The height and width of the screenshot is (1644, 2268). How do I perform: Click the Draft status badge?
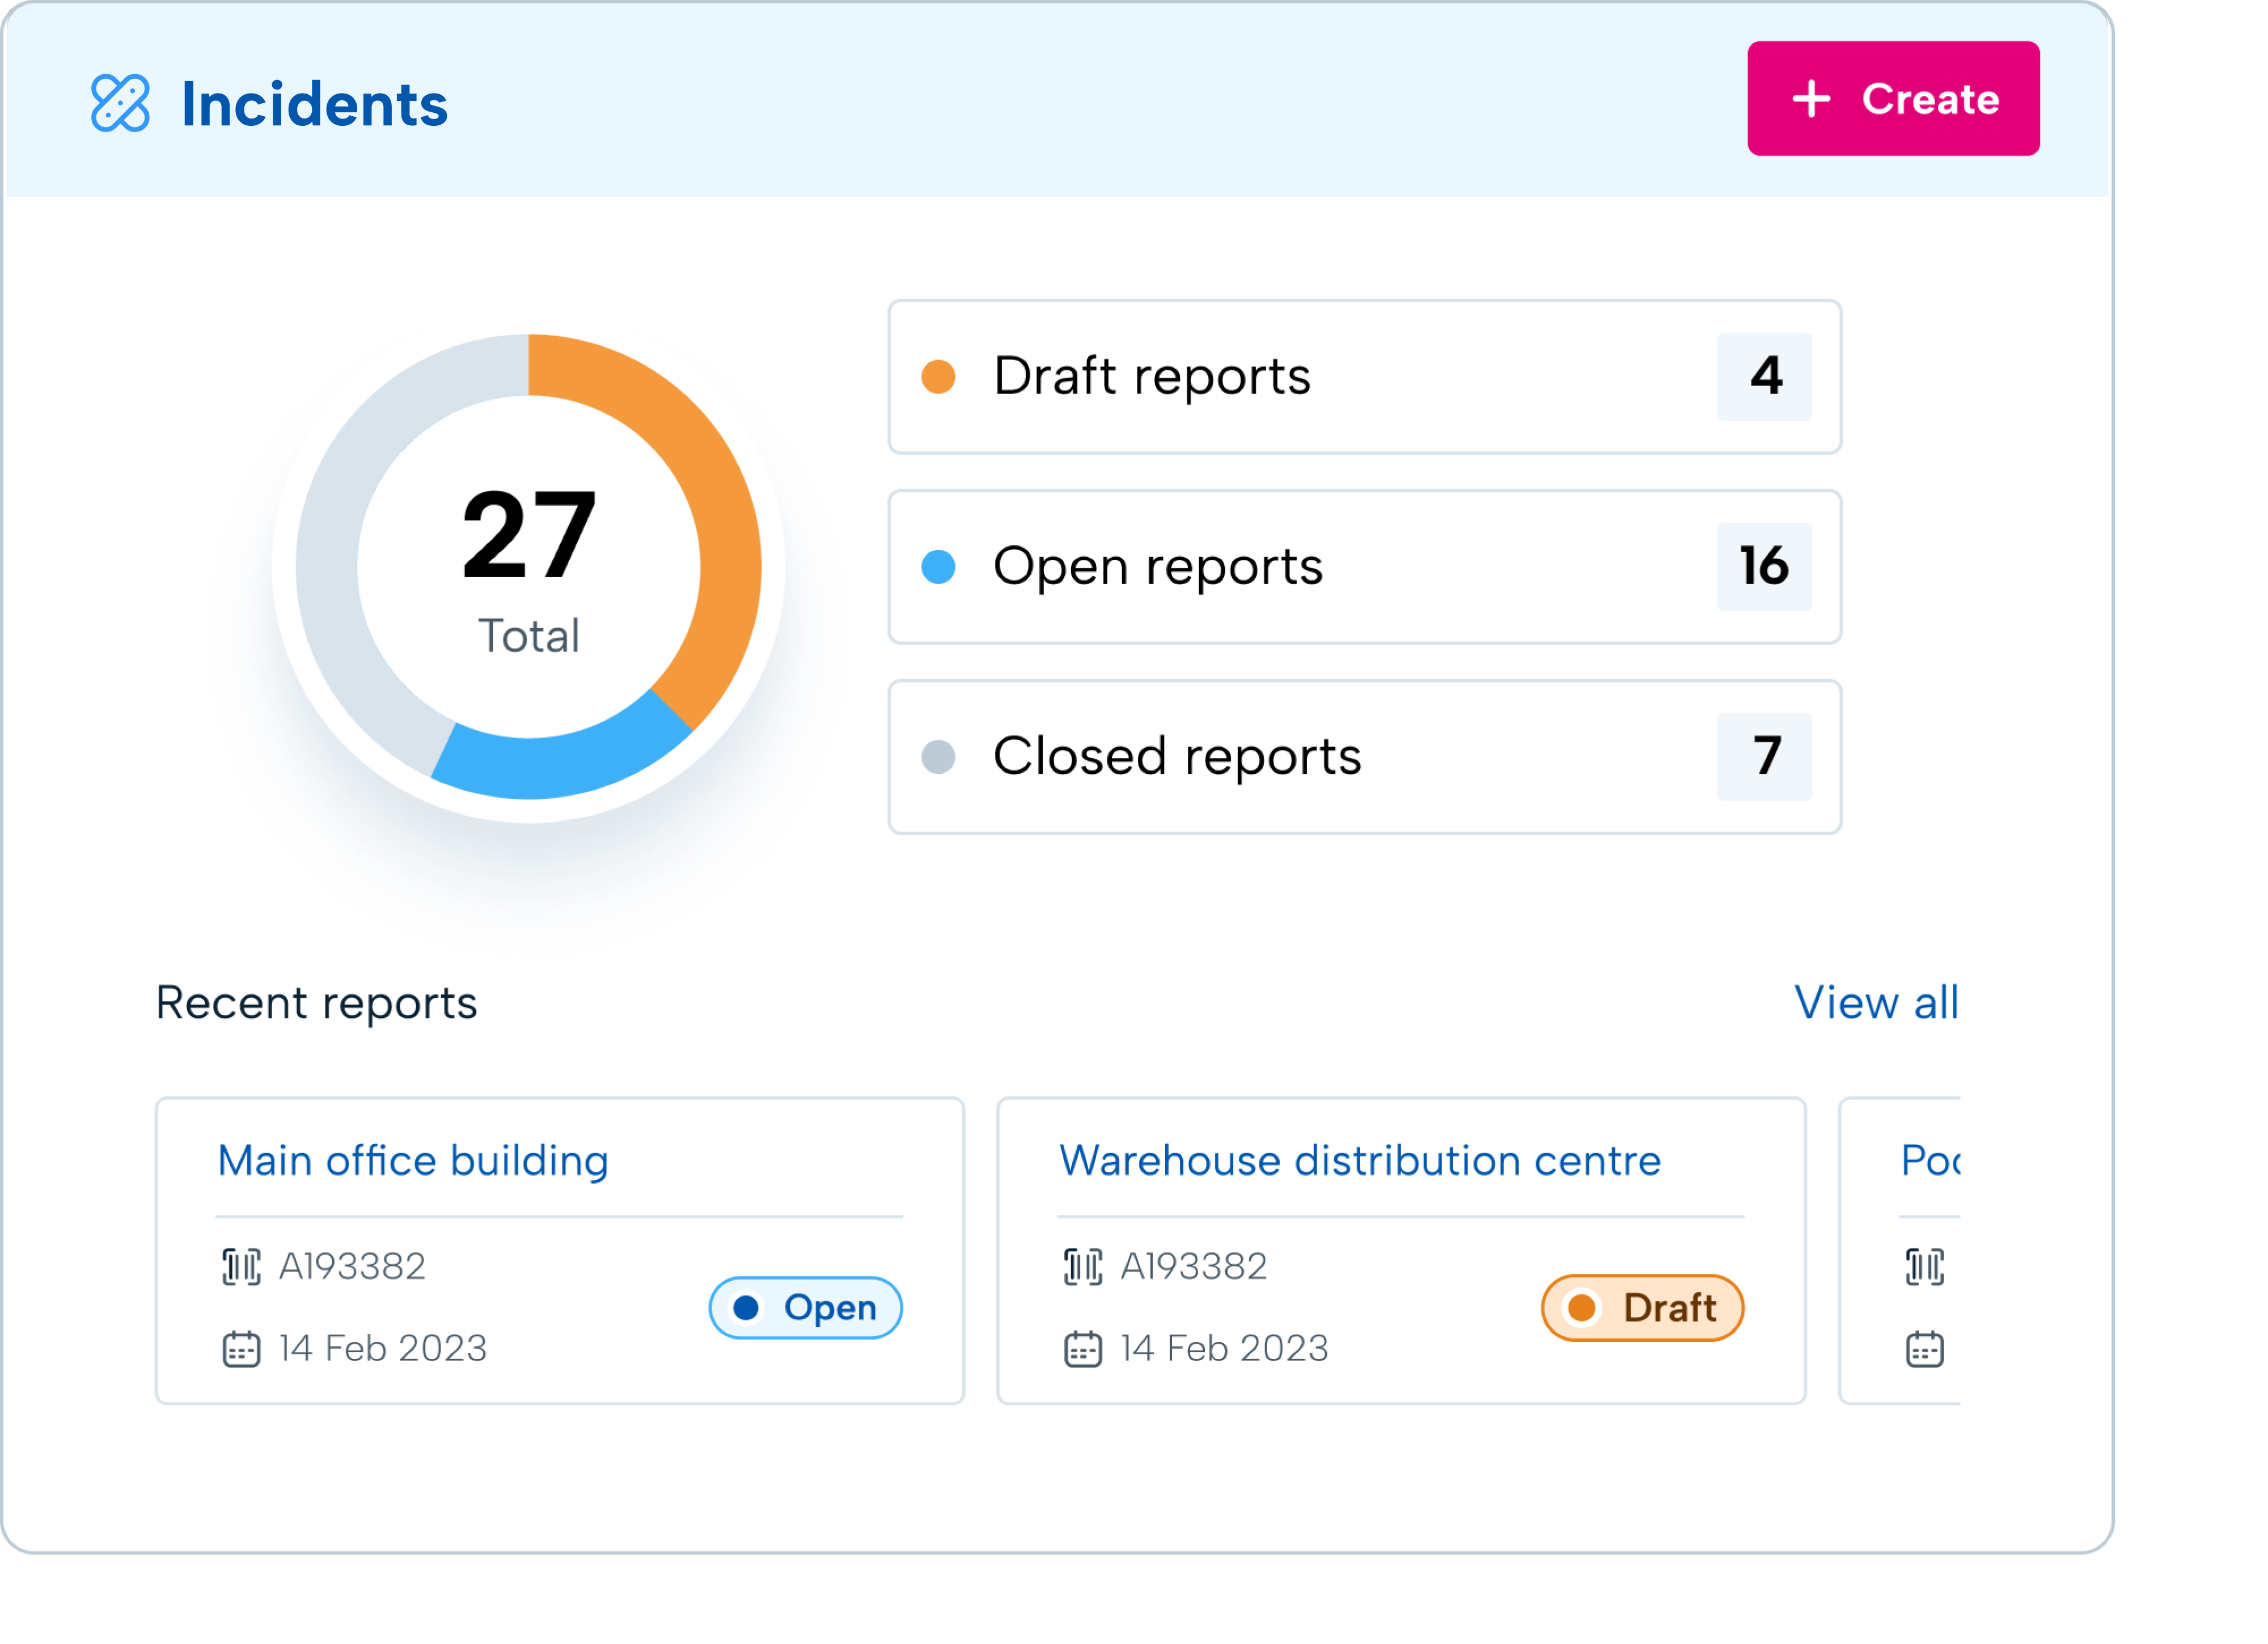click(1643, 1308)
